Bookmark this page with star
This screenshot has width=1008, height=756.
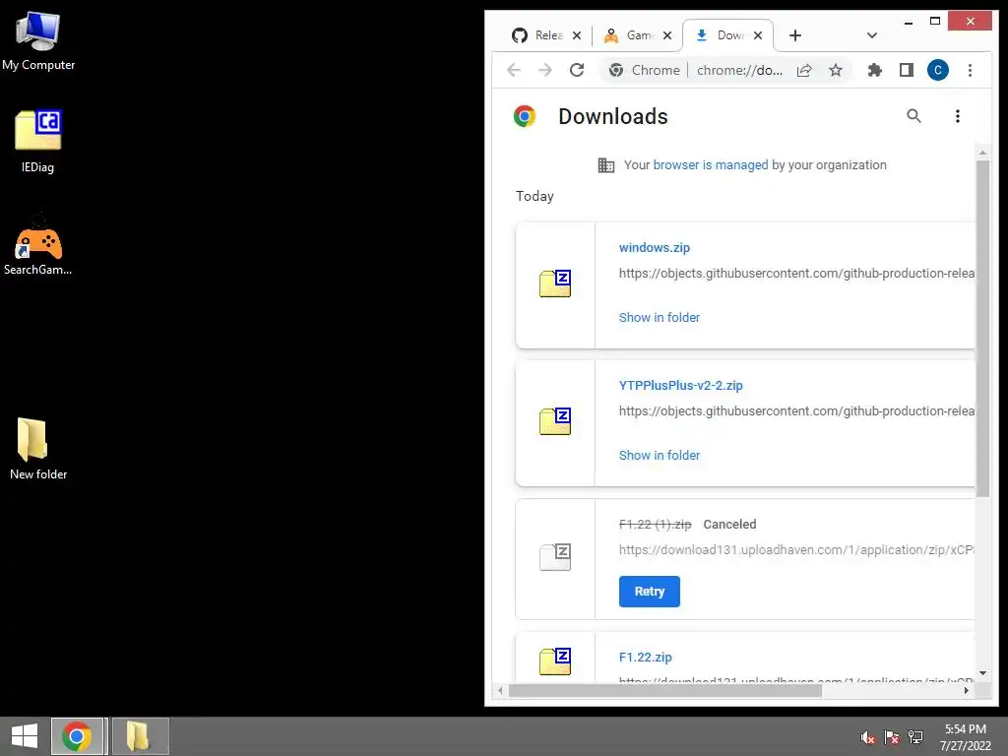point(835,70)
